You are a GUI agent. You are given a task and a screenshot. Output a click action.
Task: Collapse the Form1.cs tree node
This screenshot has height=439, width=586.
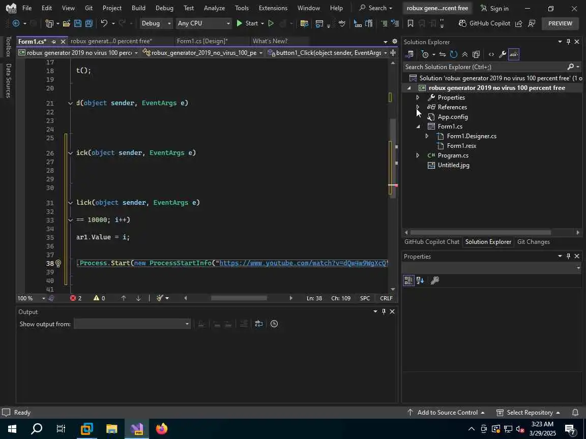pyautogui.click(x=418, y=127)
